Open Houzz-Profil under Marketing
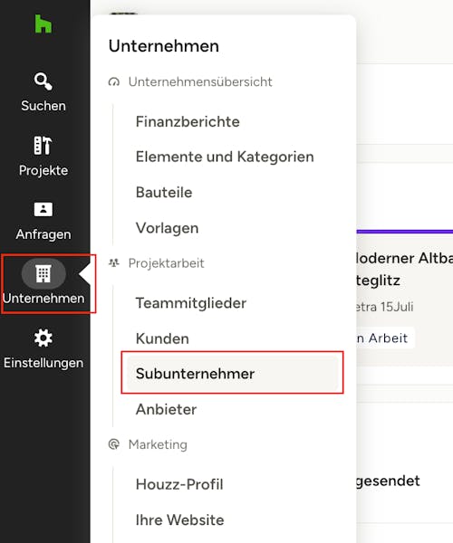Viewport: 453px width, 543px height. click(179, 484)
